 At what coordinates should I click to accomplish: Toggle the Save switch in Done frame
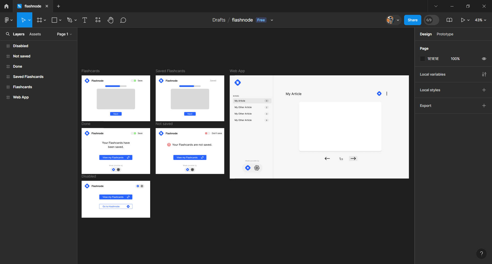[134, 133]
